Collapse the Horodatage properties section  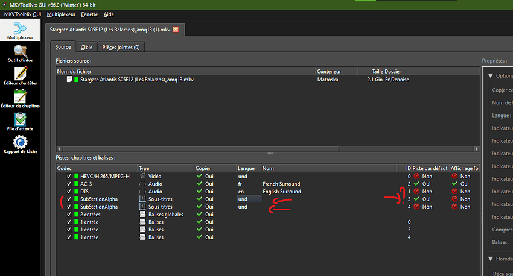(x=491, y=259)
